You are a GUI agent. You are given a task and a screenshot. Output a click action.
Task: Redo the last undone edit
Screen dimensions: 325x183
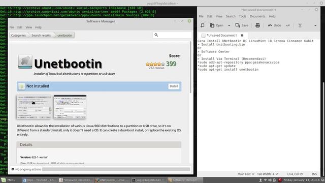click(x=288, y=25)
